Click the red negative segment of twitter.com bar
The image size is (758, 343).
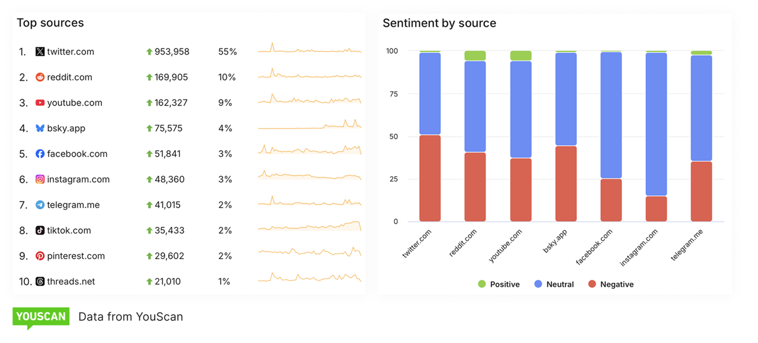(x=430, y=179)
